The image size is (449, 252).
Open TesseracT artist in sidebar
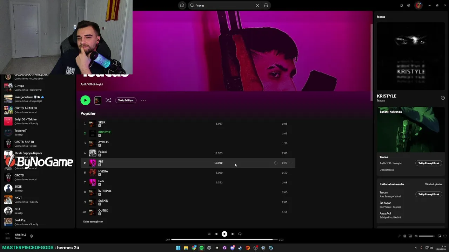(x=39, y=132)
